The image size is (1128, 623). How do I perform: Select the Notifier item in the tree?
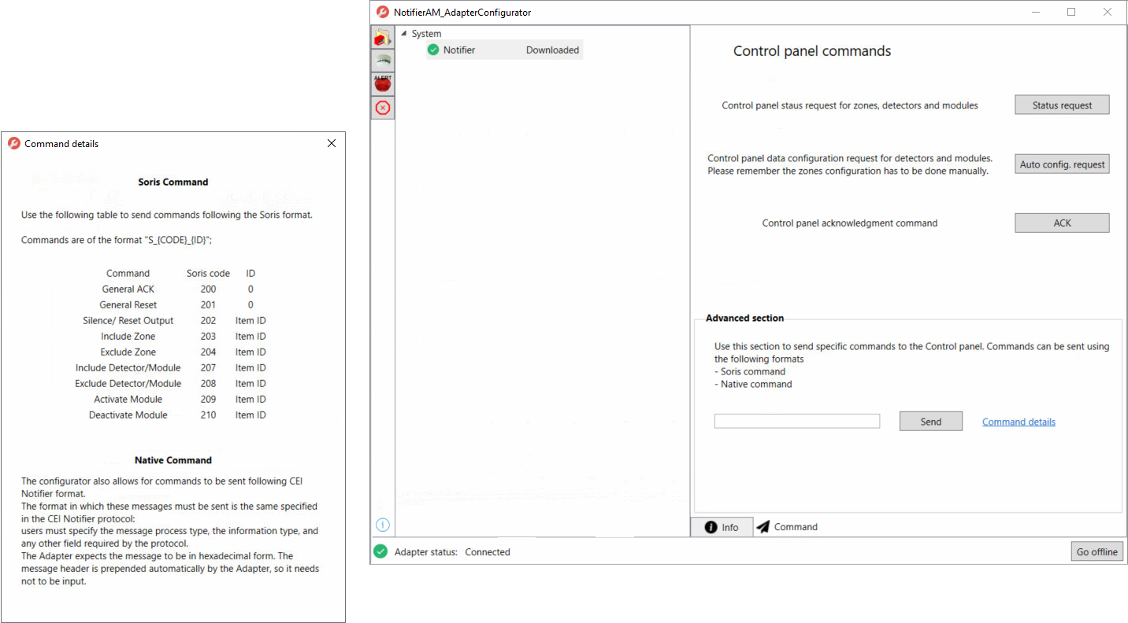(459, 50)
